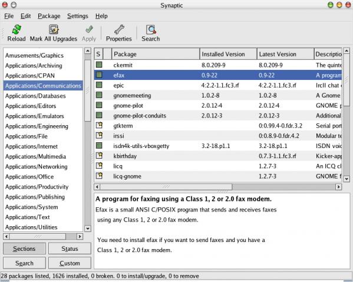Click the Search filter button at bottom left
This screenshot has height=282, width=353.
pos(24,263)
